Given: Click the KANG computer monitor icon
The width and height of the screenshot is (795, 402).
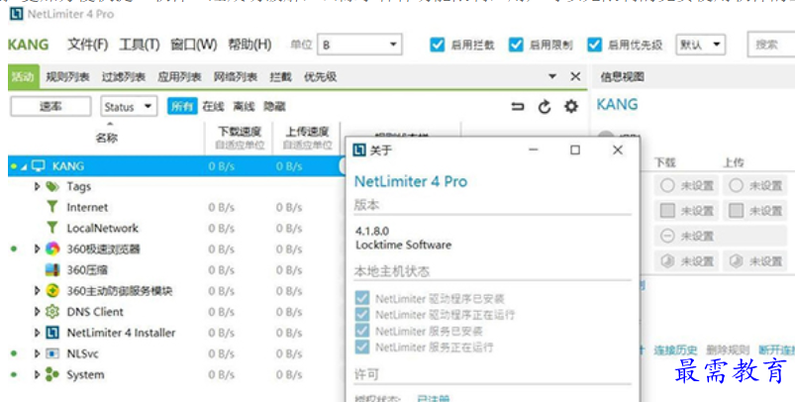Looking at the screenshot, I should coord(38,165).
